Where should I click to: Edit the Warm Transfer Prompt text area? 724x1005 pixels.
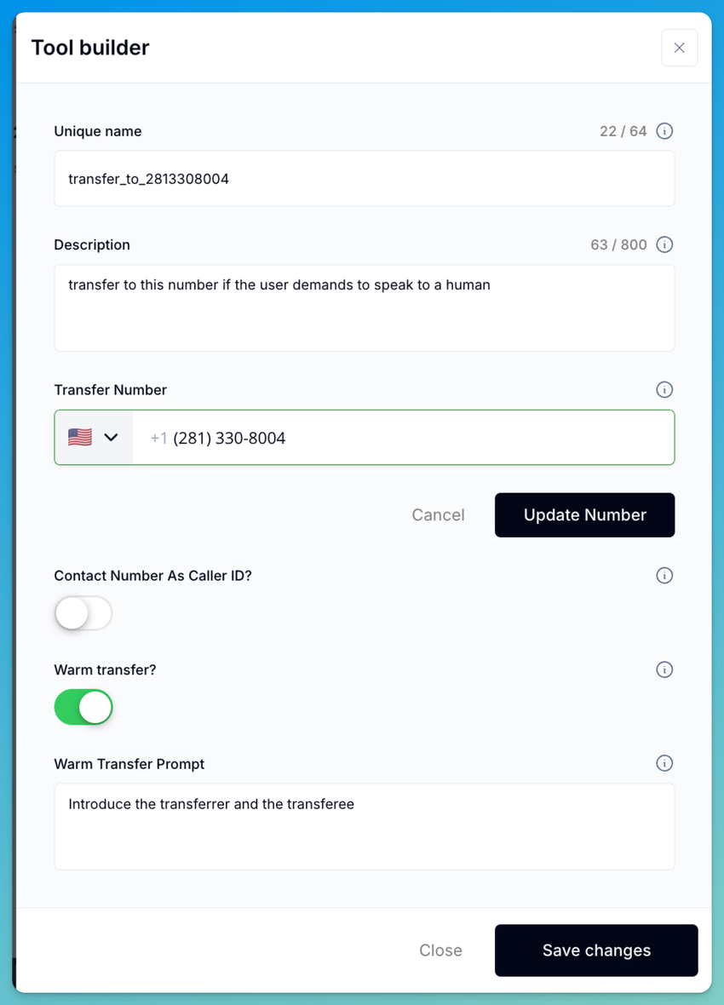(x=365, y=826)
